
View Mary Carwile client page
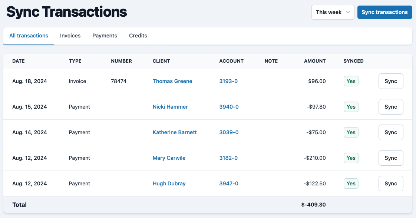tap(169, 158)
